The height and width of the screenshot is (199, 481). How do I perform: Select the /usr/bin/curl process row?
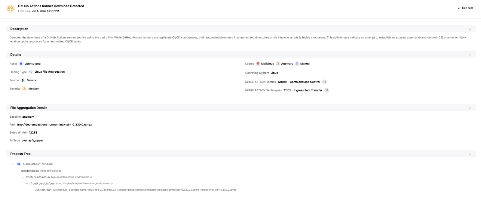[136, 190]
